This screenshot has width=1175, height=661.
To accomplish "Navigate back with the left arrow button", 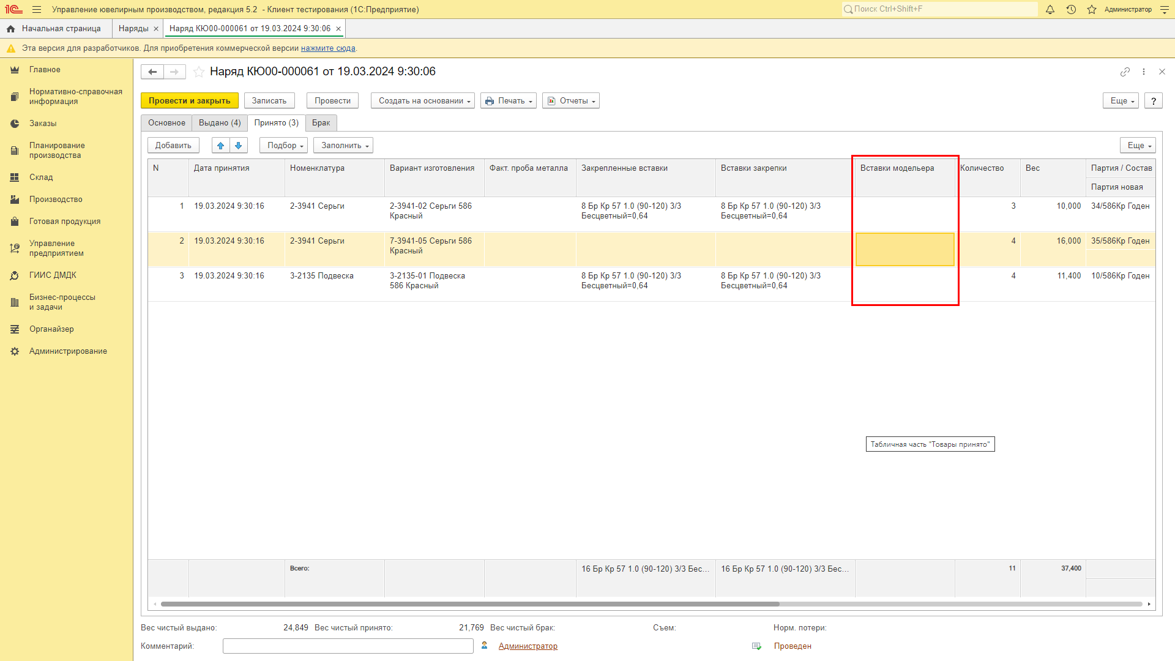I will tap(152, 72).
